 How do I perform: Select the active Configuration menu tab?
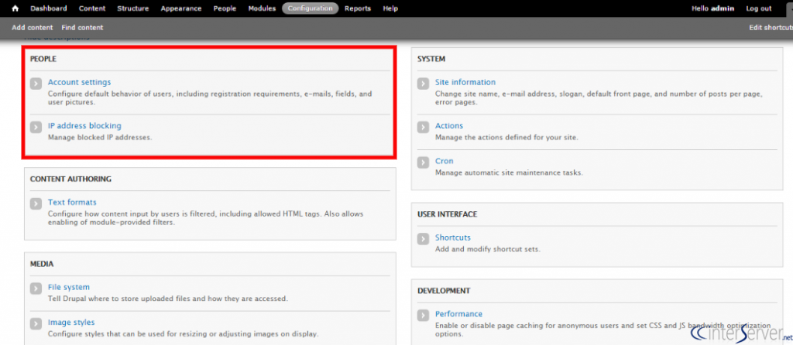point(310,9)
